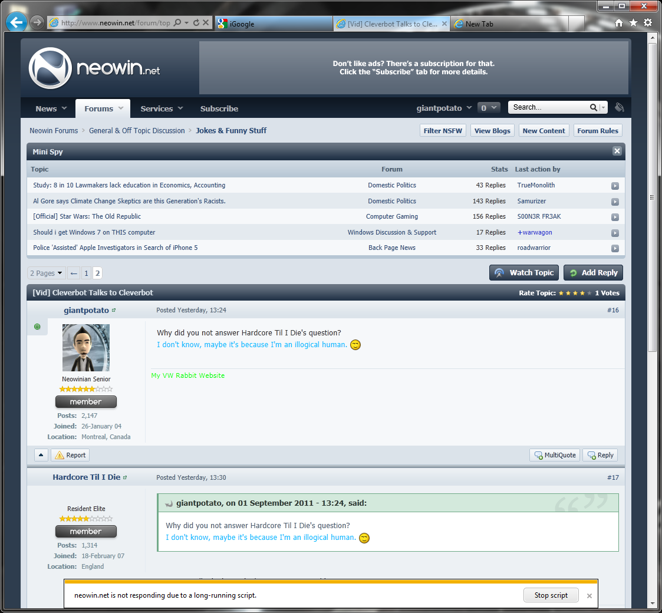Click the search magnifier icon
The width and height of the screenshot is (662, 613).
[594, 107]
